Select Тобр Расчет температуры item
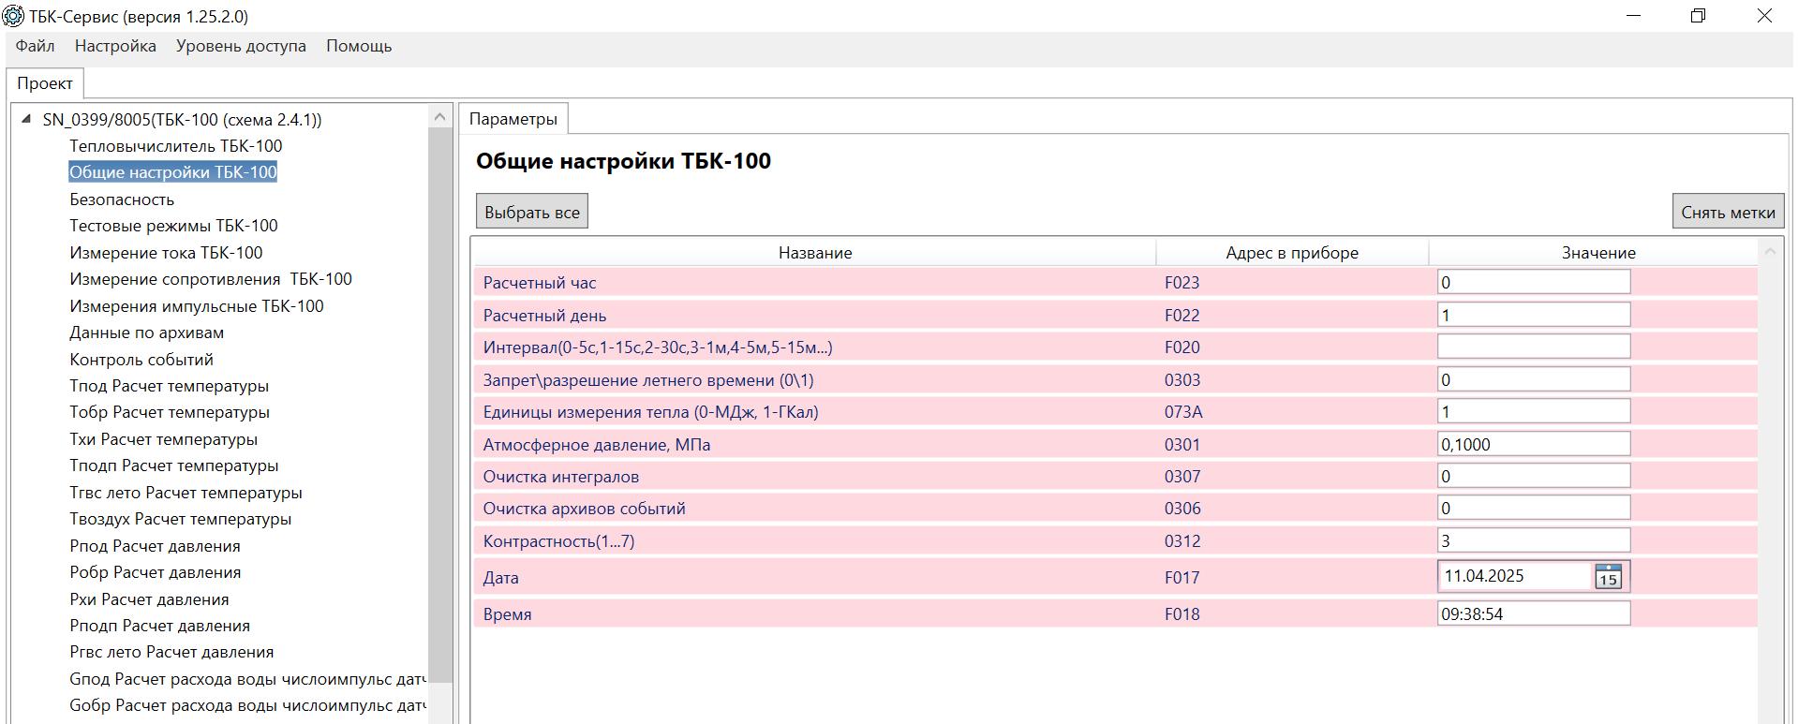This screenshot has width=1798, height=724. (170, 412)
